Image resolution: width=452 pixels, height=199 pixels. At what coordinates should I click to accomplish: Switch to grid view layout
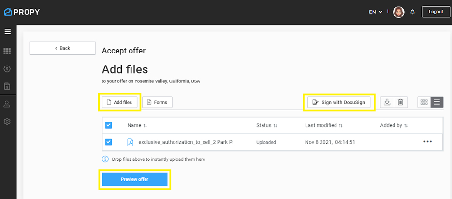[x=424, y=102]
